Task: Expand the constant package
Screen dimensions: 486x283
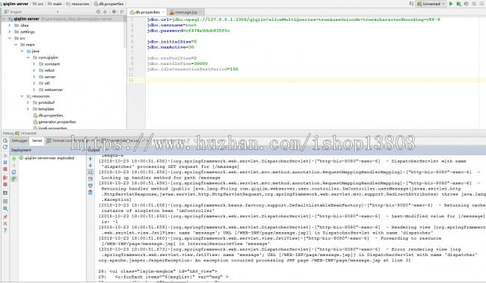Action: pos(34,63)
